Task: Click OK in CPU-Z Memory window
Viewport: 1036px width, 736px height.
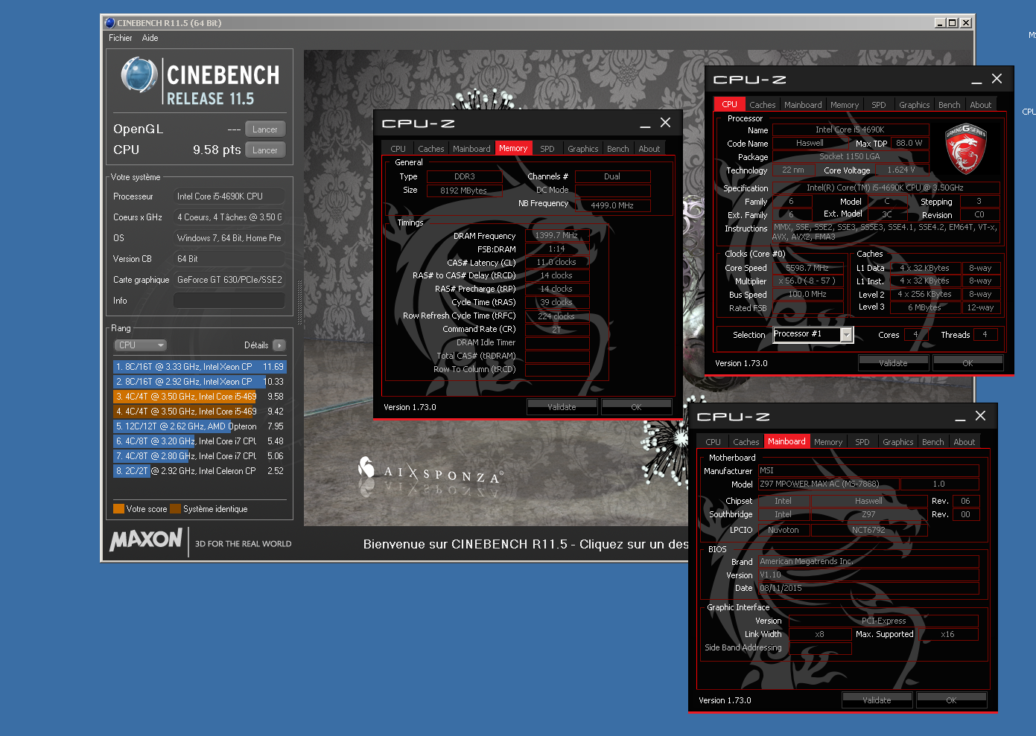Action: point(636,407)
